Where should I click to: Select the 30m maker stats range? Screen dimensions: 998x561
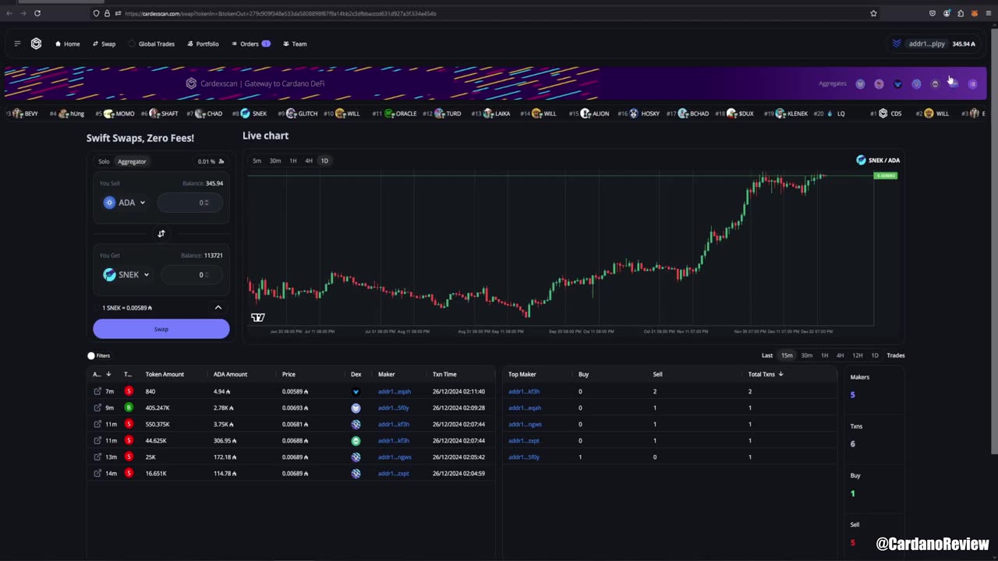(806, 355)
